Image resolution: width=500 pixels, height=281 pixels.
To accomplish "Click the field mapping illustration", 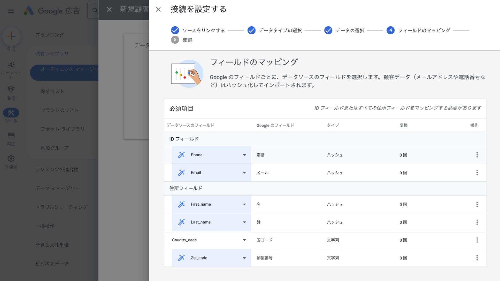I will click(187, 74).
